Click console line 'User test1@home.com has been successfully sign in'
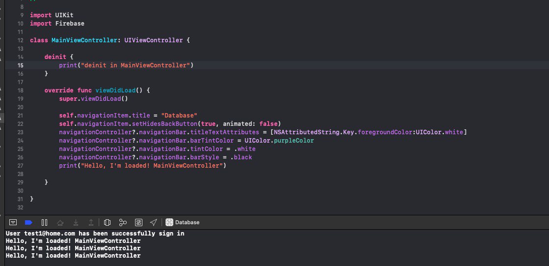 [95, 234]
